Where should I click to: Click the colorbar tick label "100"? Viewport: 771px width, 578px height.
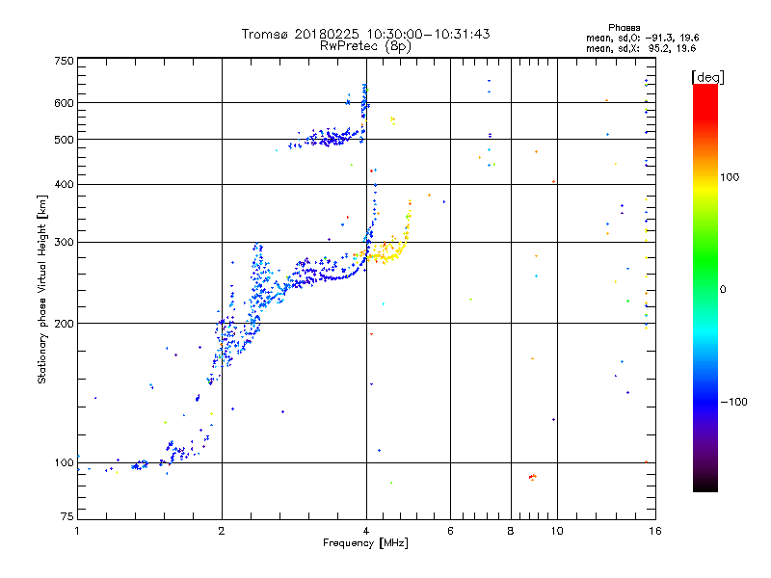coord(730,177)
